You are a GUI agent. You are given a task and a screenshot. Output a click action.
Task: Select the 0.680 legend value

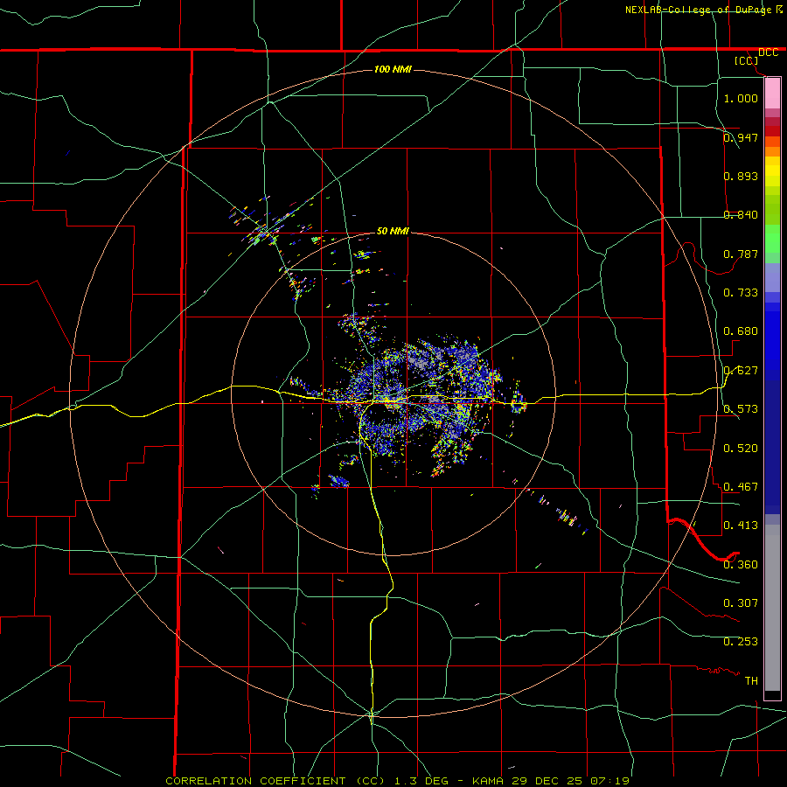coord(741,331)
